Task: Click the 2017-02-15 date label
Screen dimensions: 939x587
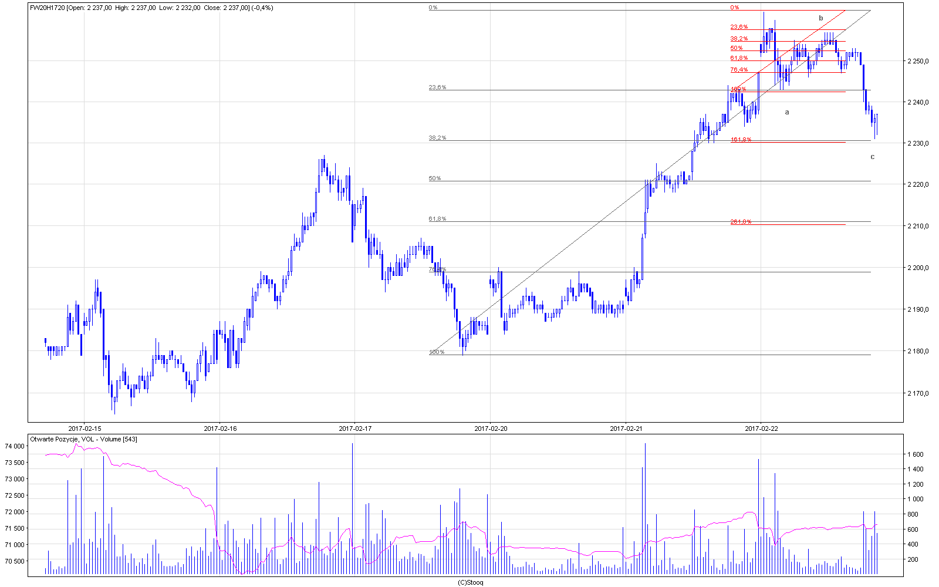Action: click(85, 429)
